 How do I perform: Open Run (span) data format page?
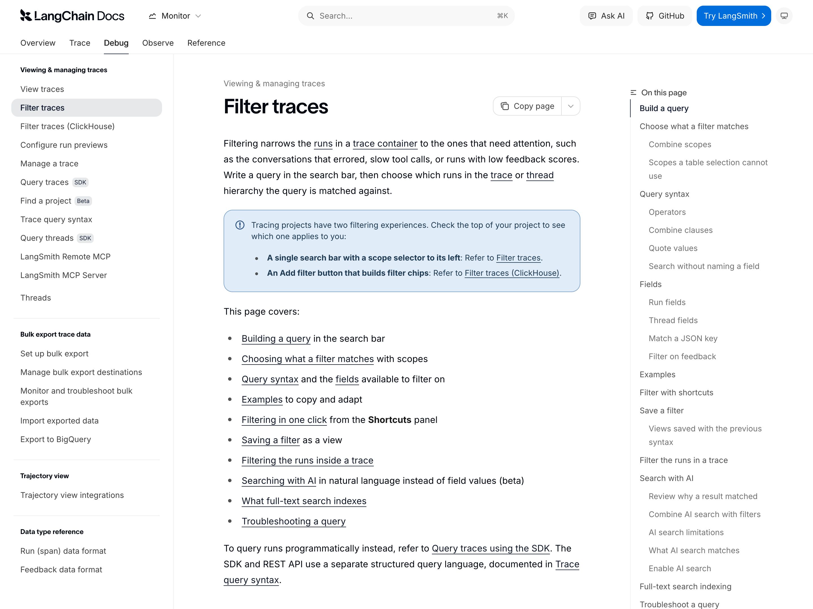coord(86,551)
